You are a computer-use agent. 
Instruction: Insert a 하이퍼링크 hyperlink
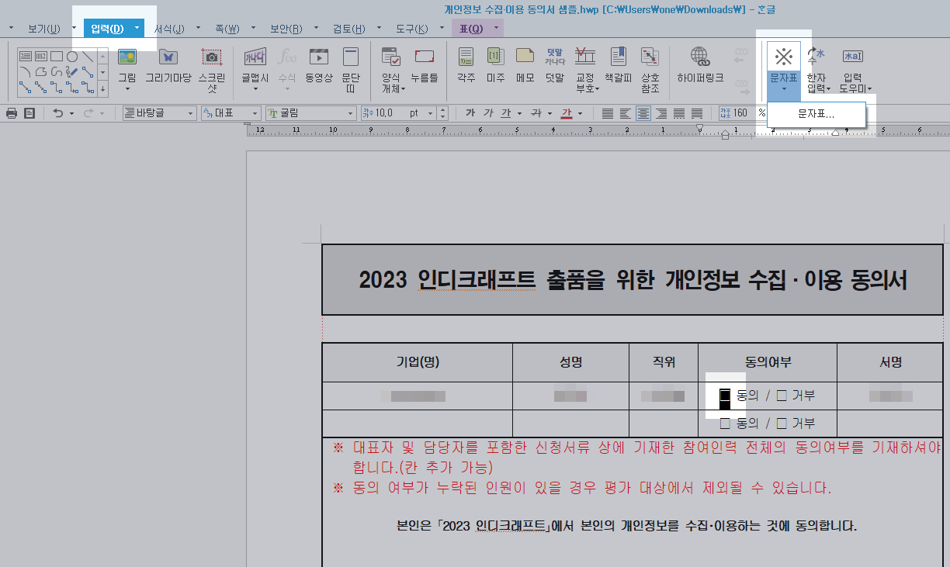click(x=700, y=66)
